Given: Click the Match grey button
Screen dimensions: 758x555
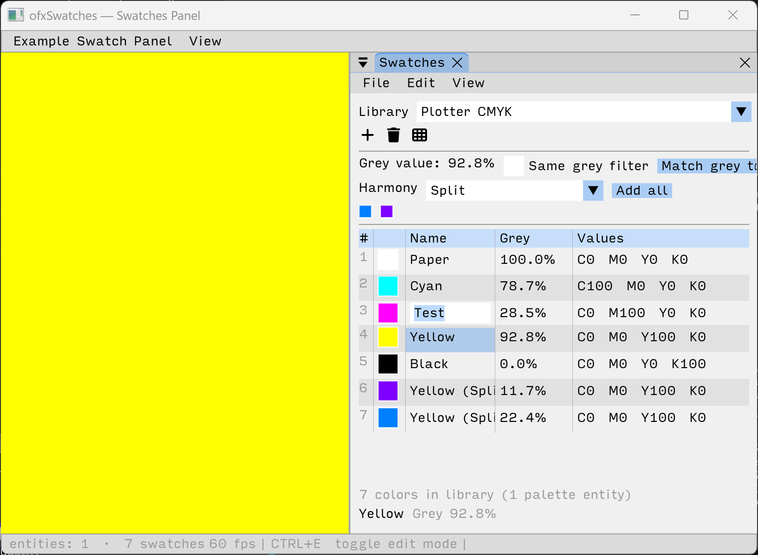Looking at the screenshot, I should click(x=707, y=166).
